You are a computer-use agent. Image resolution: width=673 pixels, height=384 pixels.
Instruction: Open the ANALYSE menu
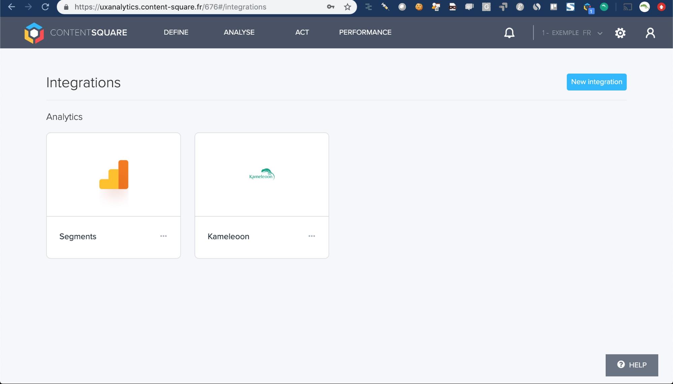point(239,32)
